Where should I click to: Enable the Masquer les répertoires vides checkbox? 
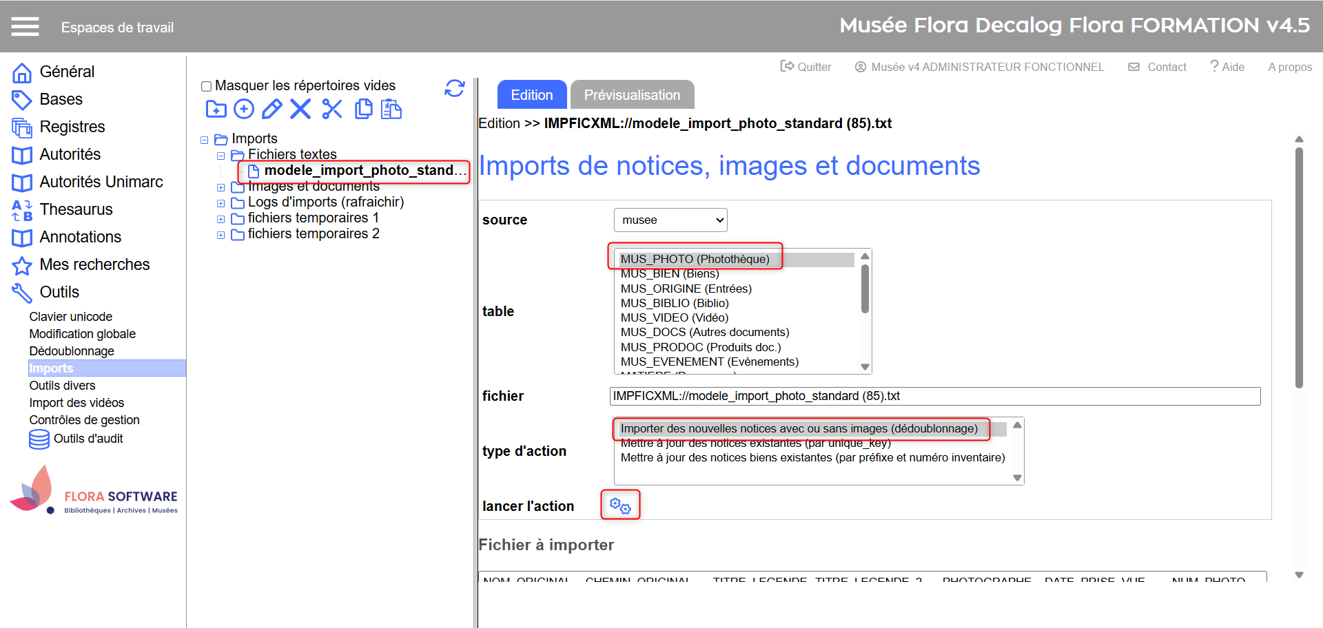click(206, 86)
